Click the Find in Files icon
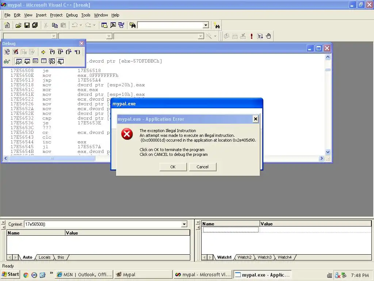 (x=132, y=25)
